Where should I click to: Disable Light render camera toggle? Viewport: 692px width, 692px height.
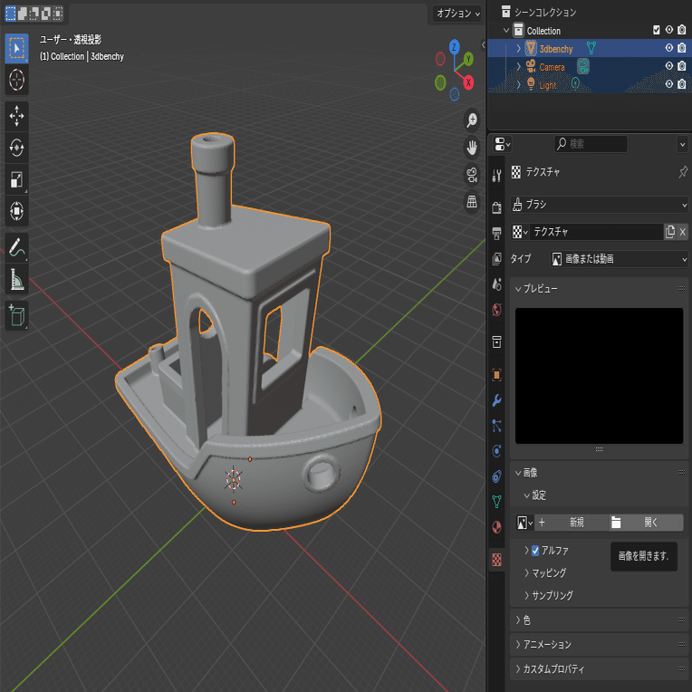click(682, 84)
